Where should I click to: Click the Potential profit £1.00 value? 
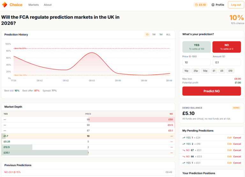pos(238,83)
